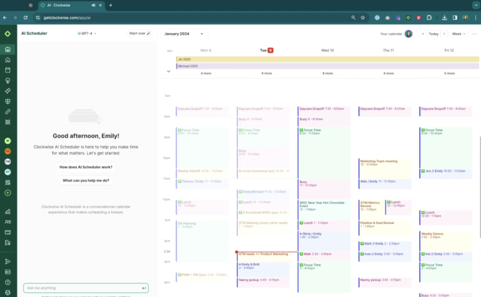
Task: Switch to the AI - Clockwise browser tab
Action: coord(71,5)
